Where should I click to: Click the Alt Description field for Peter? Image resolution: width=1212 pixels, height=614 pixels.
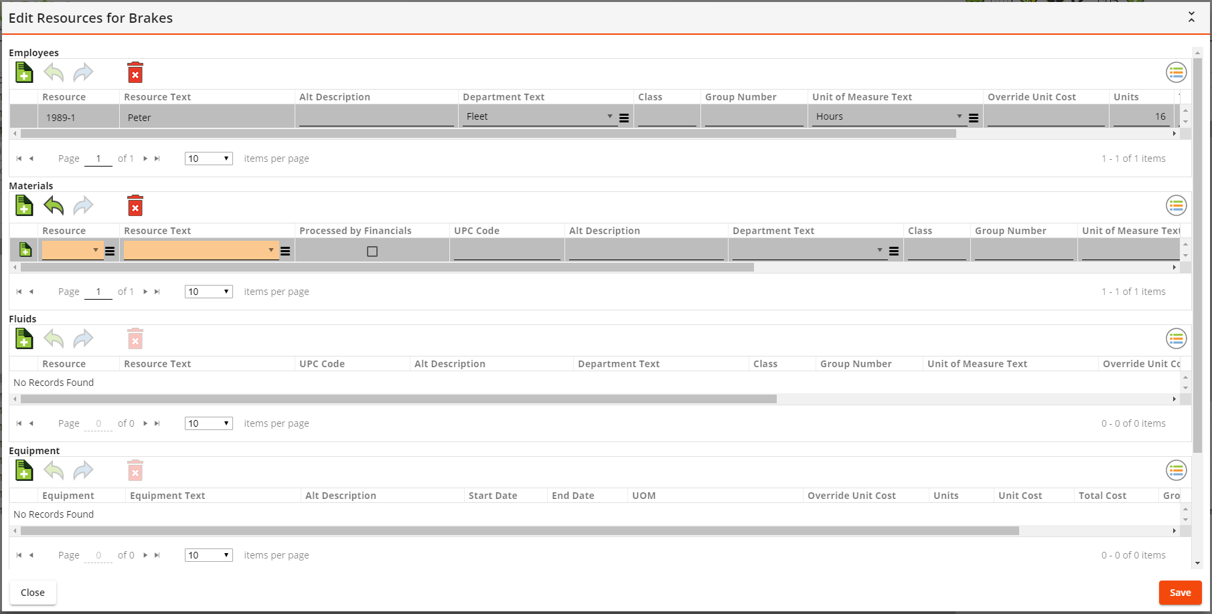click(x=376, y=118)
